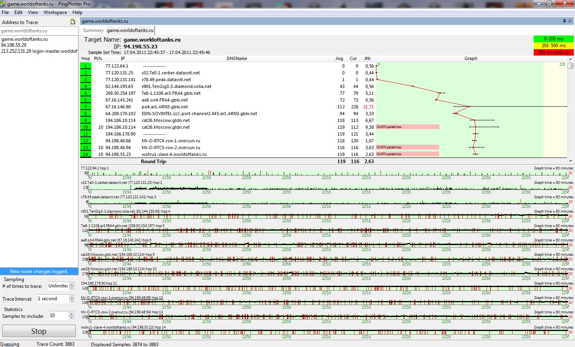
Task: Select the game.worldoftanks.ru tab
Action: (x=130, y=30)
